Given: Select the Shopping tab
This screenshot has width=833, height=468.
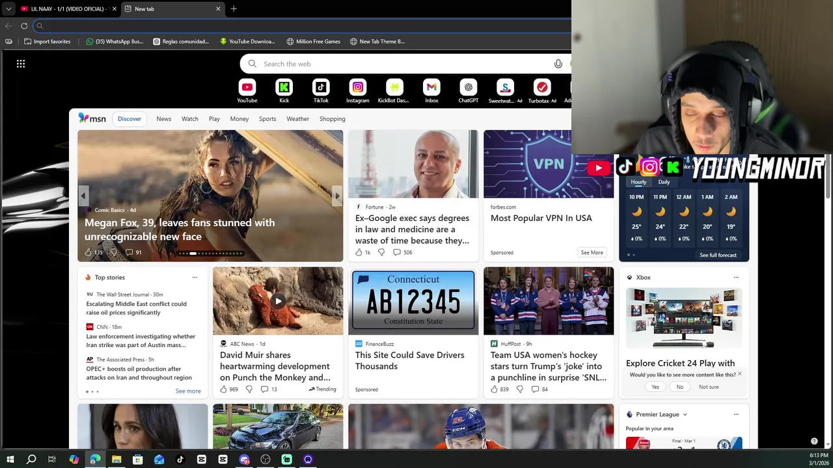Looking at the screenshot, I should [x=333, y=119].
